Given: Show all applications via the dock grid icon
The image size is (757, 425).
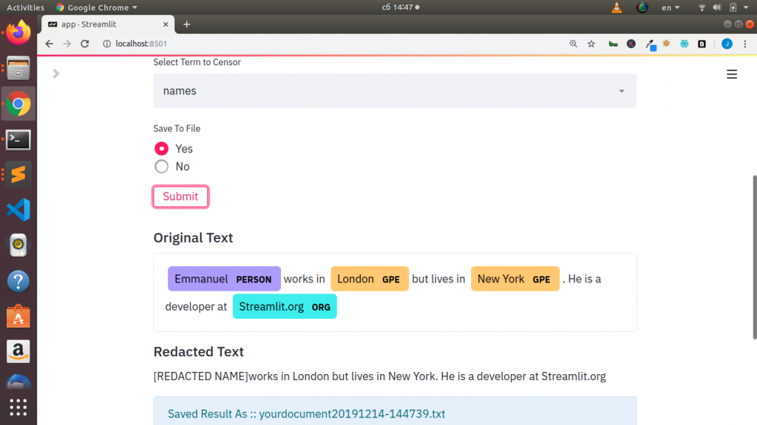Looking at the screenshot, I should 18,407.
